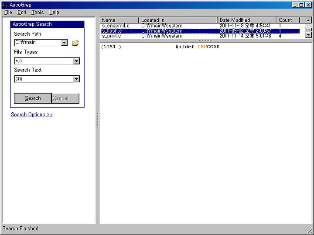
Task: Sort results by the Located In header
Action: point(178,20)
